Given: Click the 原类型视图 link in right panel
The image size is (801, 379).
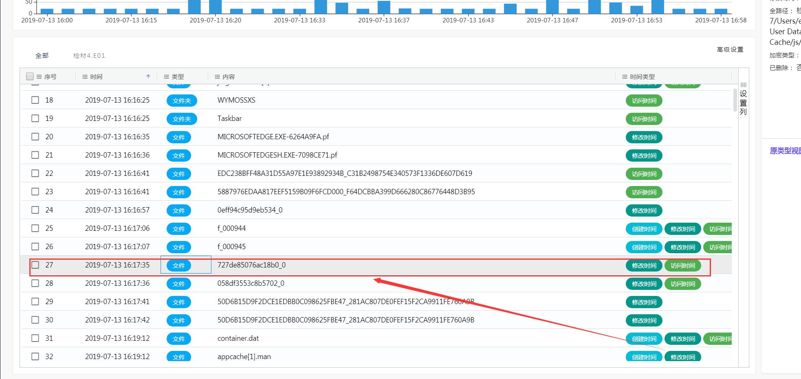Looking at the screenshot, I should click(x=785, y=151).
